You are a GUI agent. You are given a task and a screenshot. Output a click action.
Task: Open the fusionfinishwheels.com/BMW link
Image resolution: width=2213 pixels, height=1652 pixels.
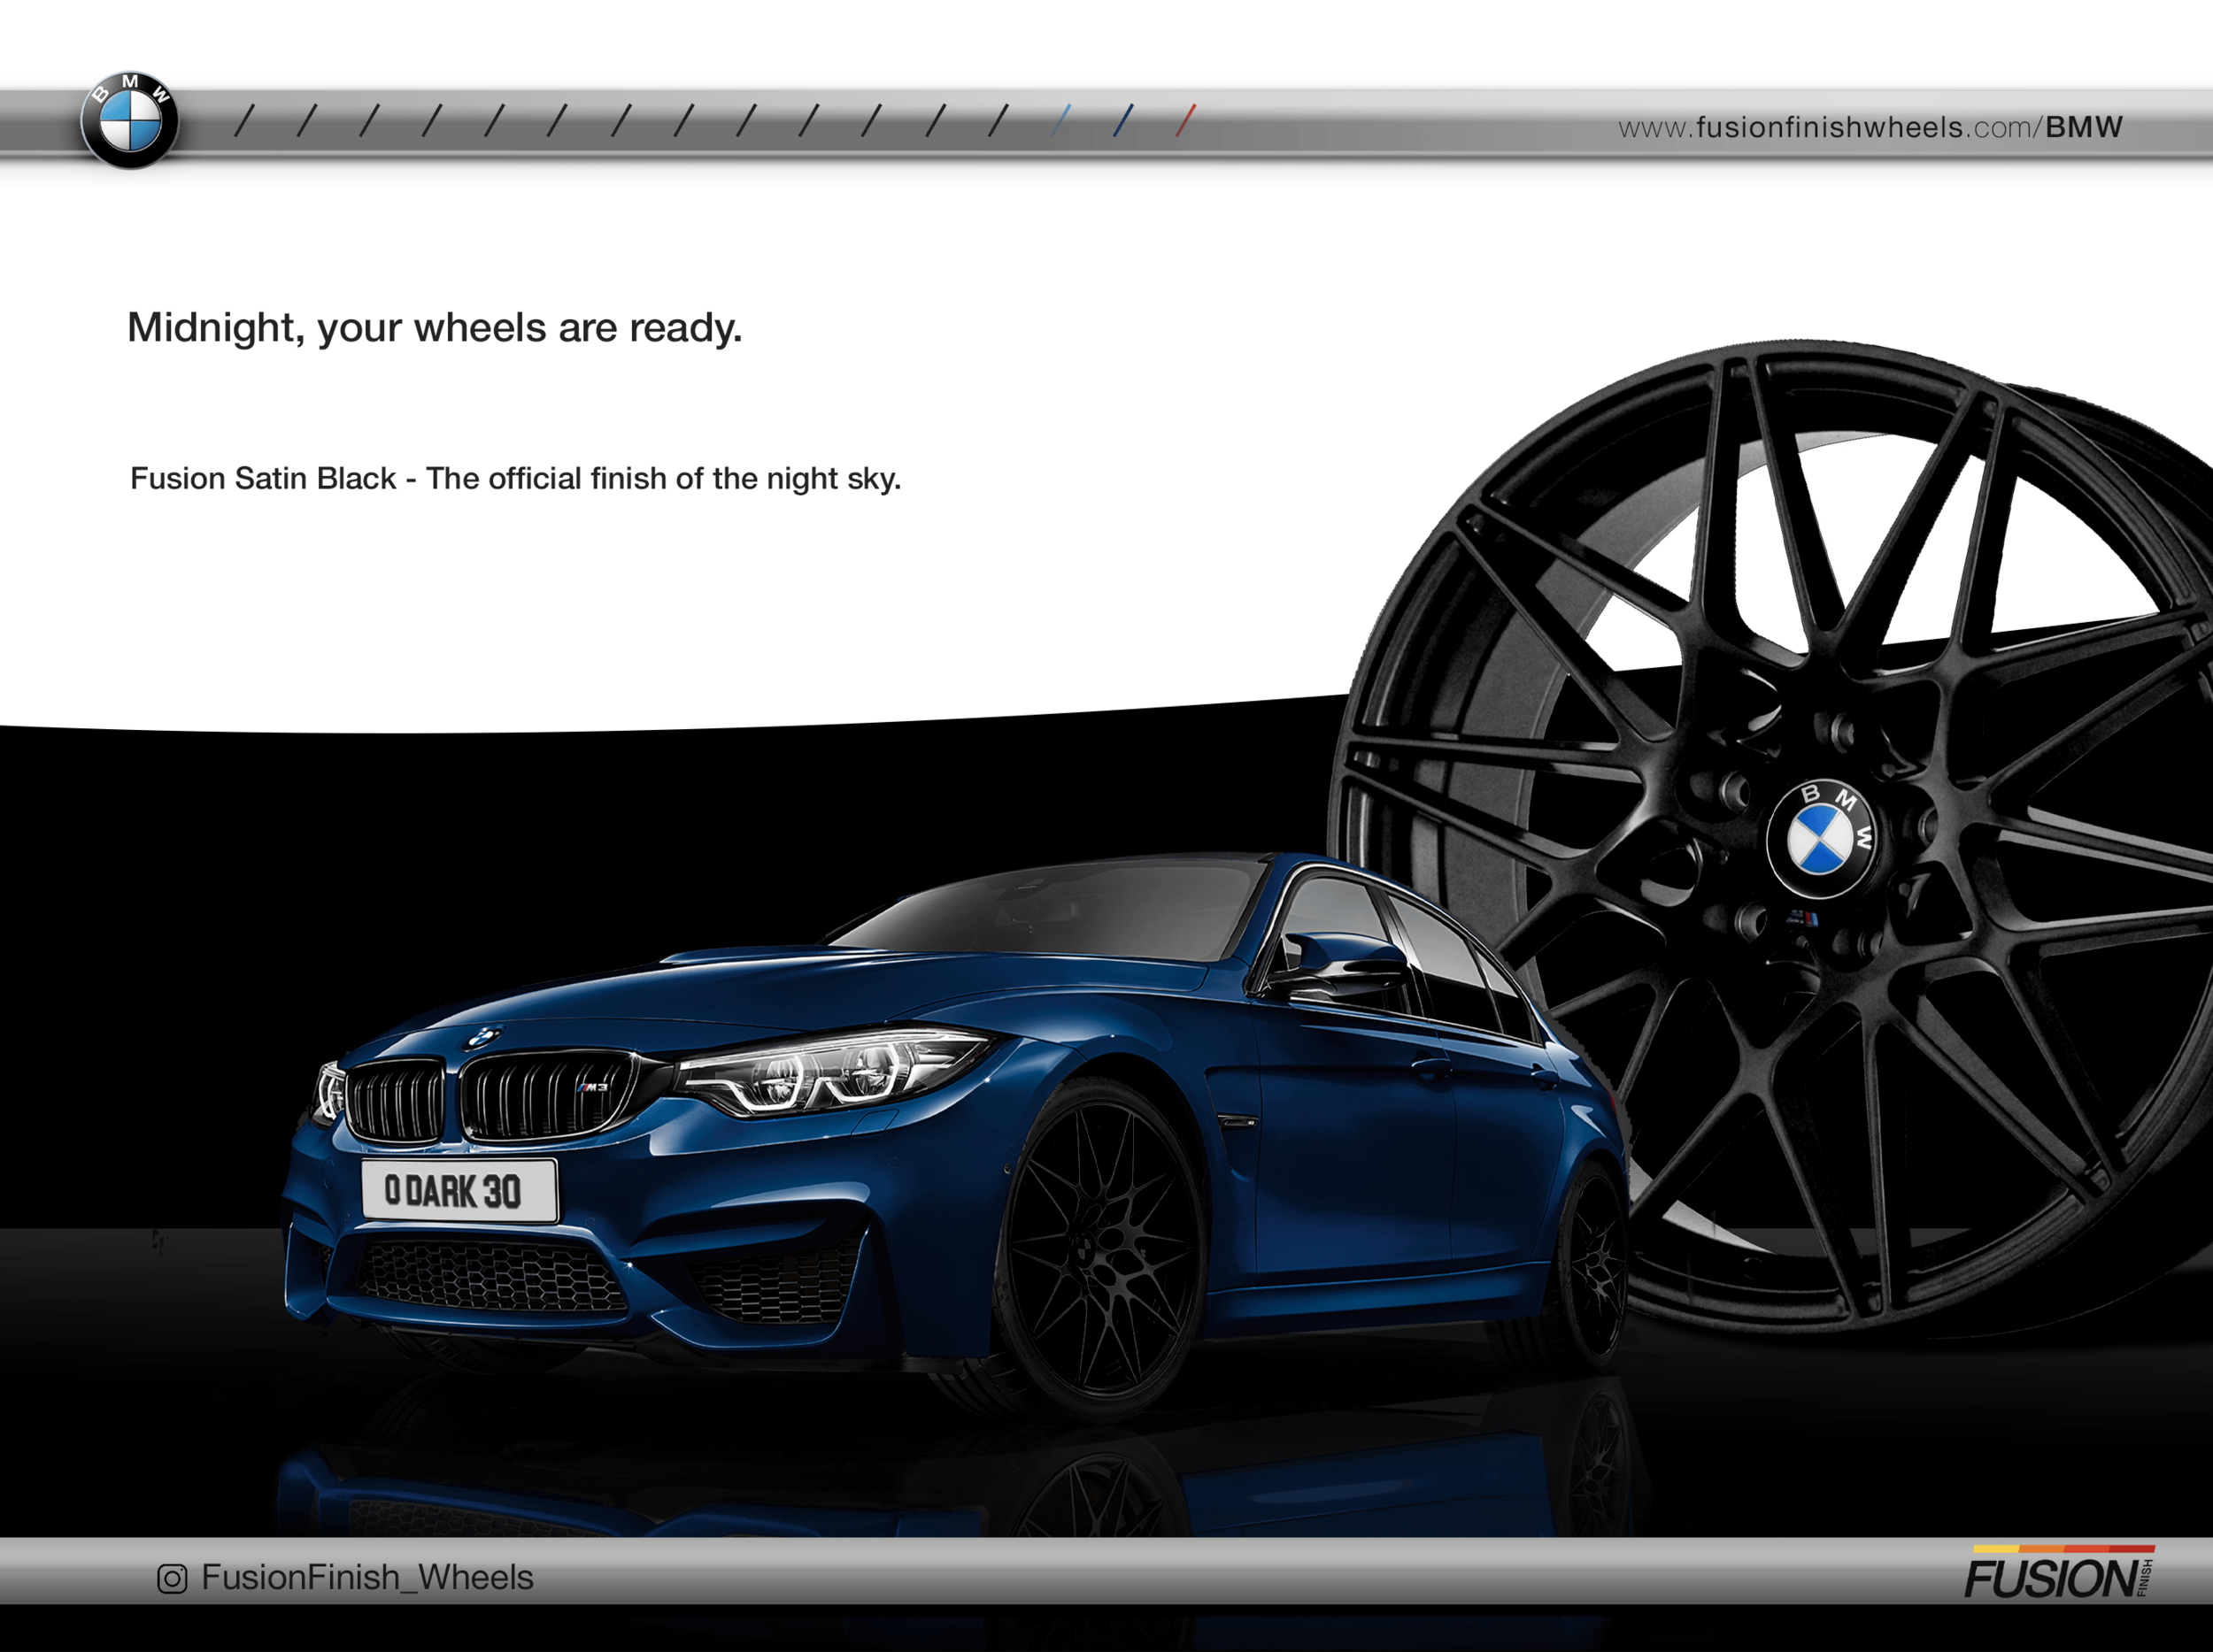click(1869, 128)
